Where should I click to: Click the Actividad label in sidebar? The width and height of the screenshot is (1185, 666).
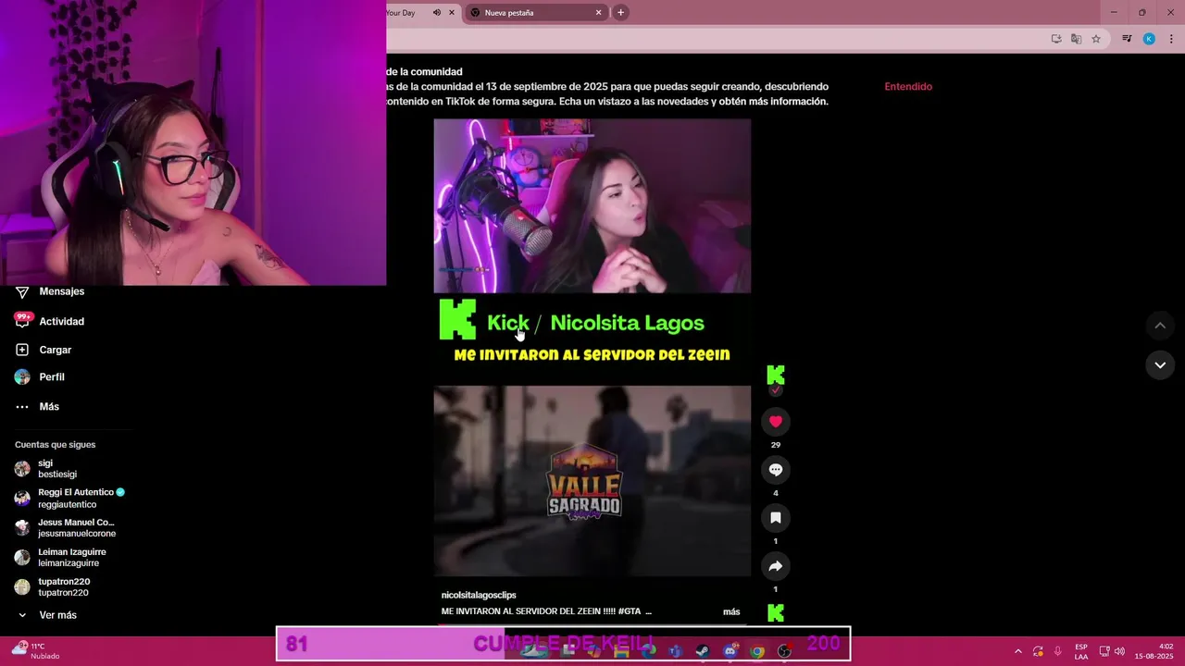click(61, 321)
